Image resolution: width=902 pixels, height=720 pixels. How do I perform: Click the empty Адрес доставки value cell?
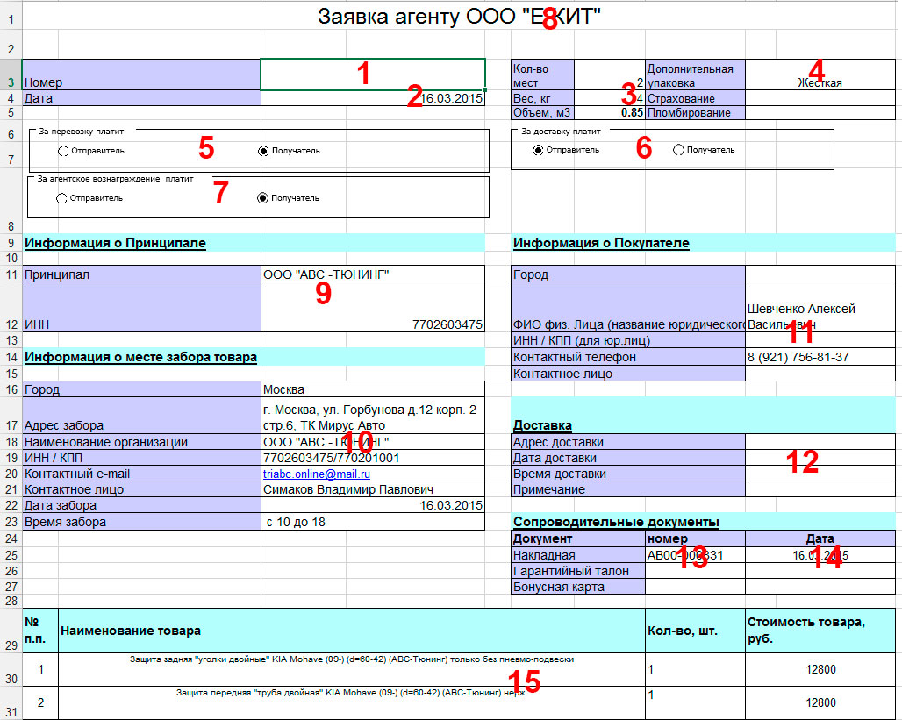coord(820,443)
